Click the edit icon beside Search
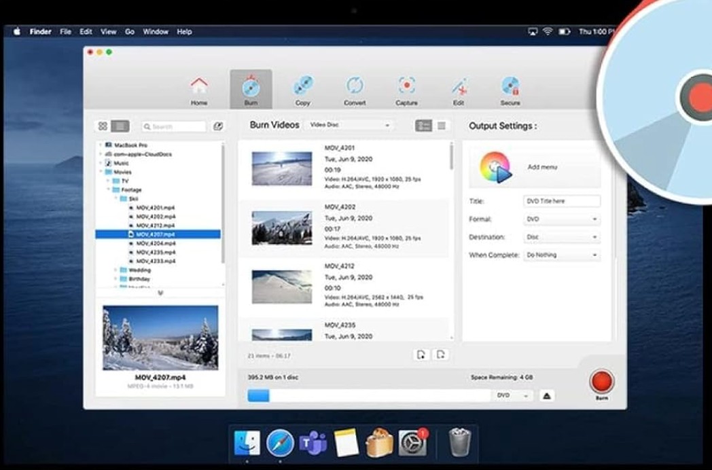The image size is (712, 470). (218, 126)
